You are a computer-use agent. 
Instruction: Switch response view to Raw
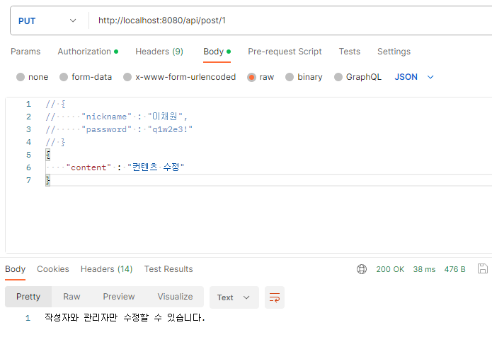(71, 297)
